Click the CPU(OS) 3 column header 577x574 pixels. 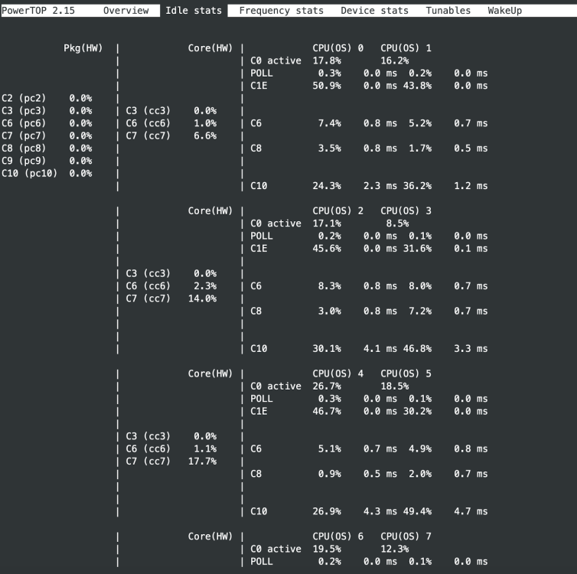pos(406,210)
